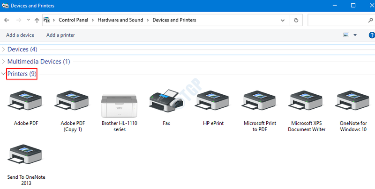Click the Printers (9) group header
The image size is (375, 189).
point(22,74)
